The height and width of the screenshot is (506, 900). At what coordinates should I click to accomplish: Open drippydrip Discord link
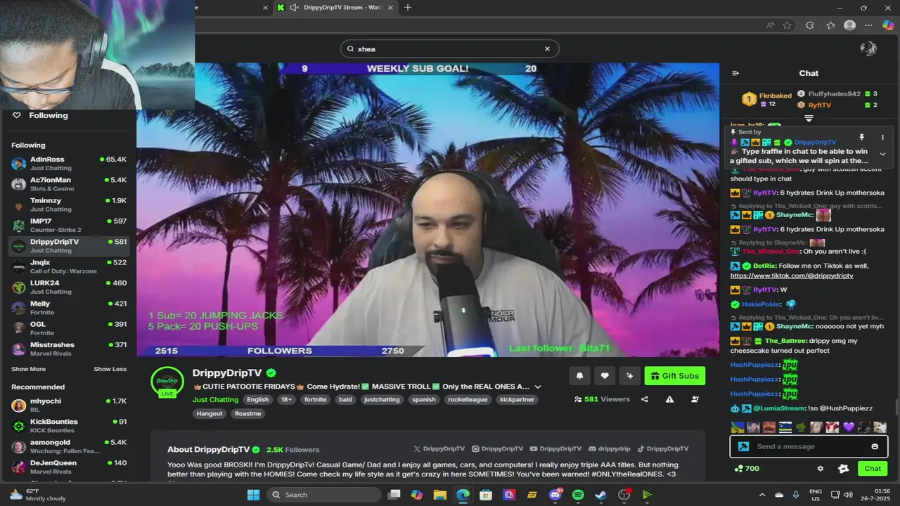point(610,448)
